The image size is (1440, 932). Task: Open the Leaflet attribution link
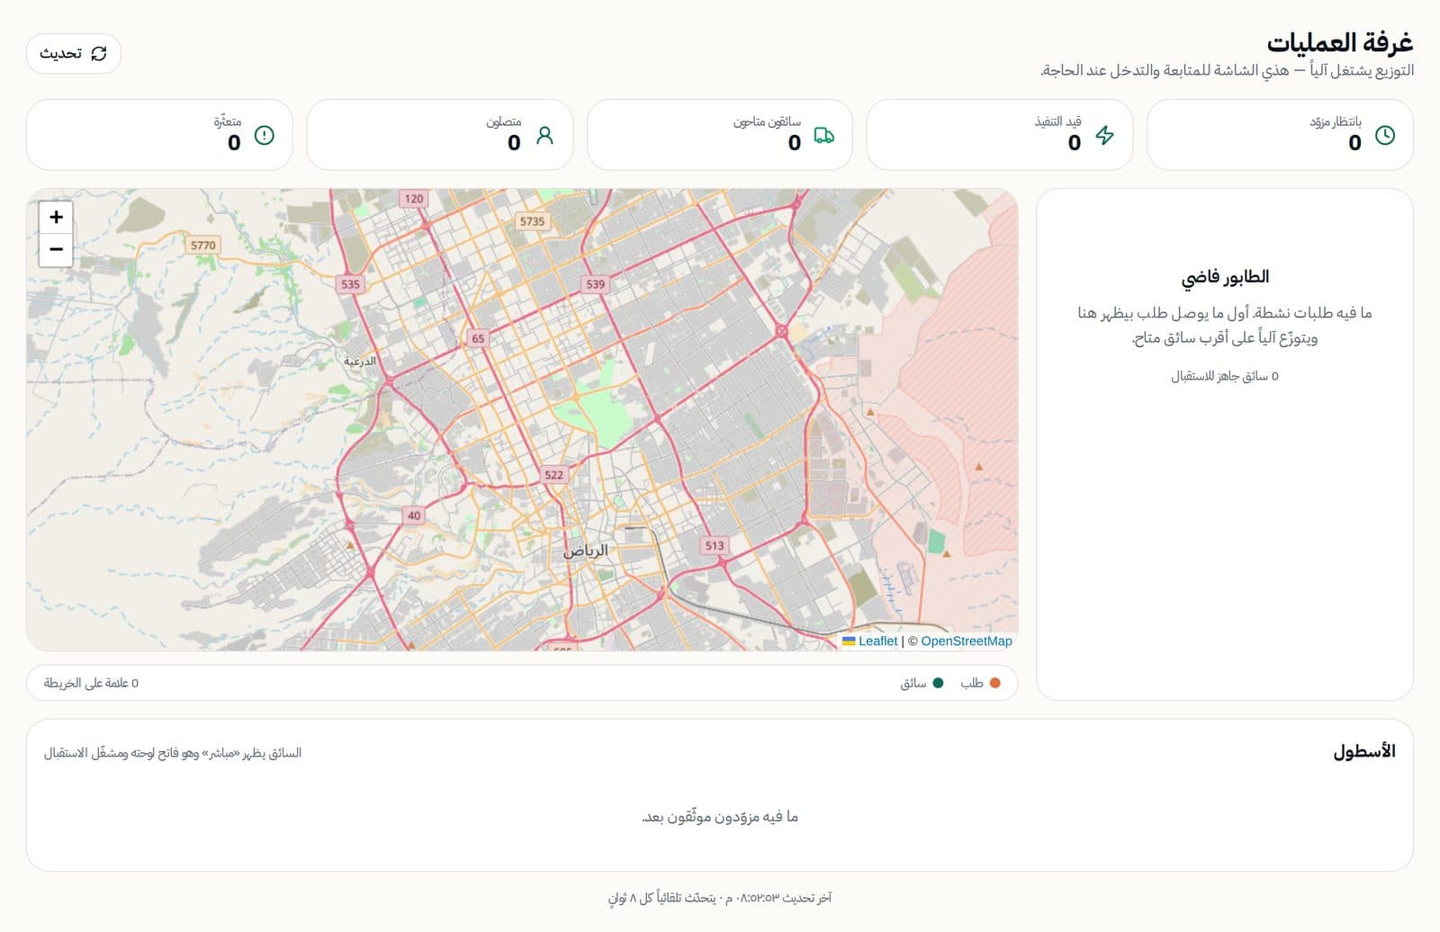pyautogui.click(x=877, y=641)
